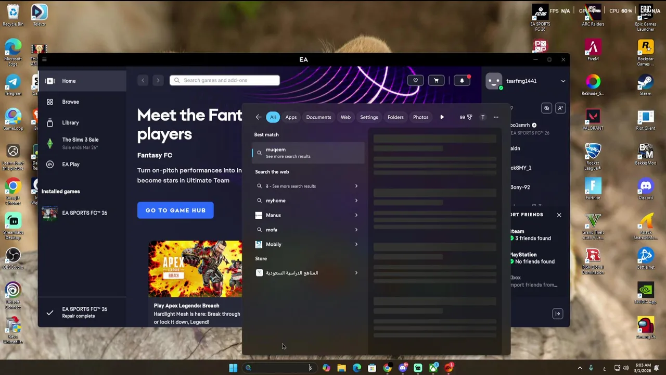Viewport: 666px width, 375px height.
Task: Toggle the friends list visibility icon
Action: click(546, 108)
